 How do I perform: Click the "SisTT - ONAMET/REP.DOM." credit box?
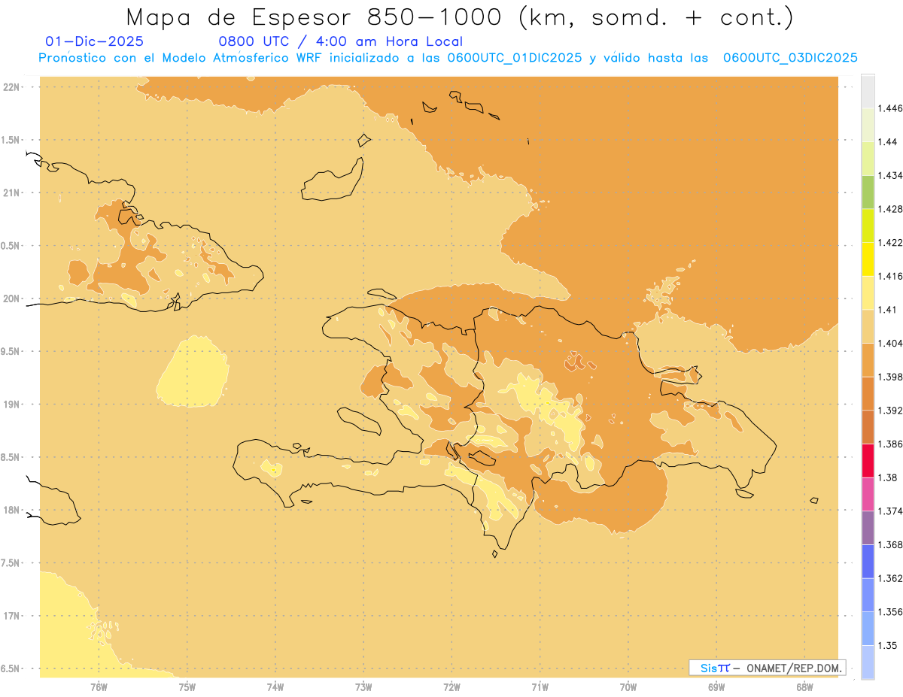pyautogui.click(x=768, y=668)
